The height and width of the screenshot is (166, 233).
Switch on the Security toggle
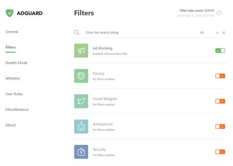pos(220,152)
